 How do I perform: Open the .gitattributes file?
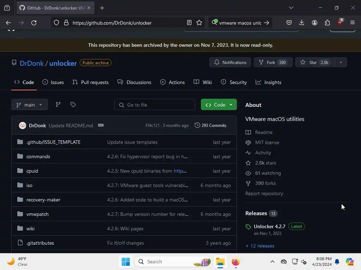[x=40, y=243]
